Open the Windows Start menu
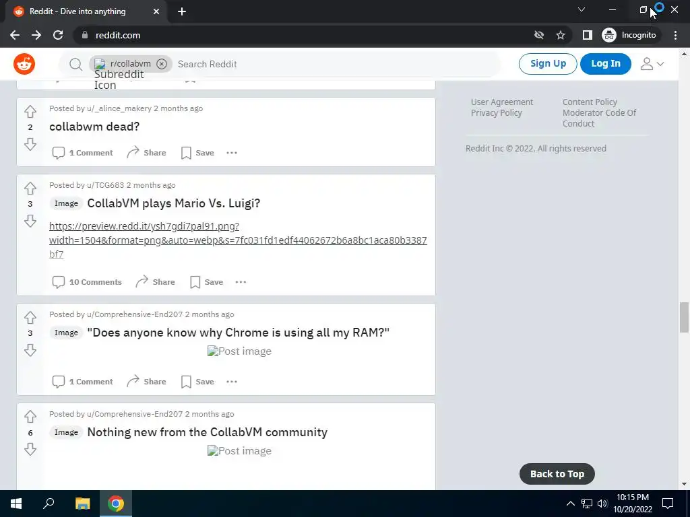This screenshot has height=517, width=690. pos(16,504)
